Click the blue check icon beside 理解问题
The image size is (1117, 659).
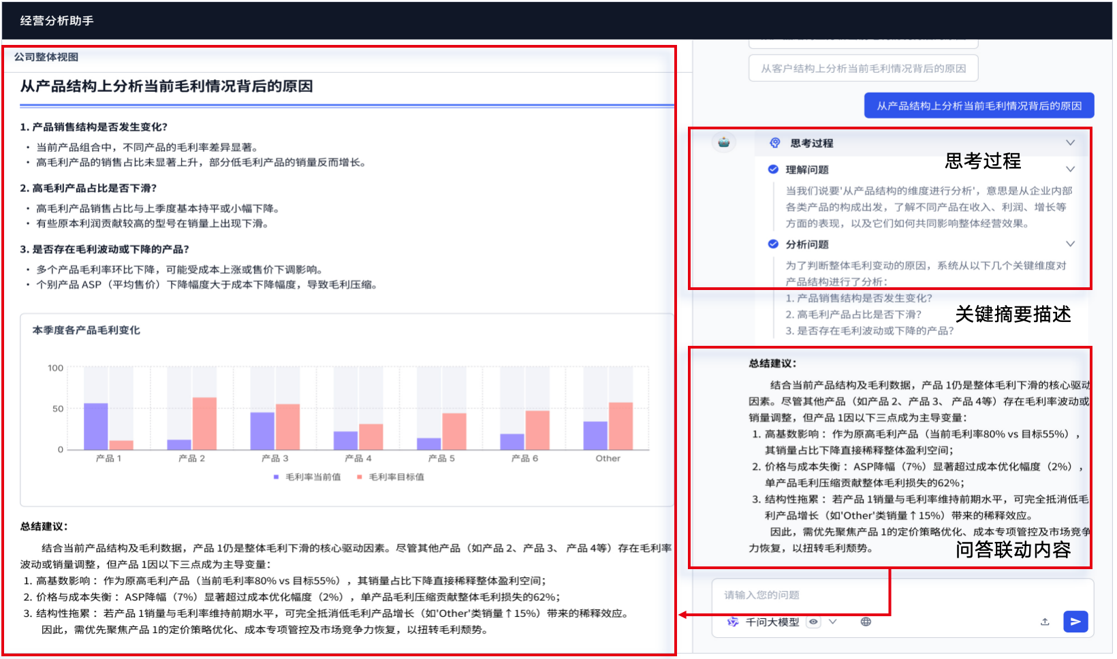coord(772,169)
